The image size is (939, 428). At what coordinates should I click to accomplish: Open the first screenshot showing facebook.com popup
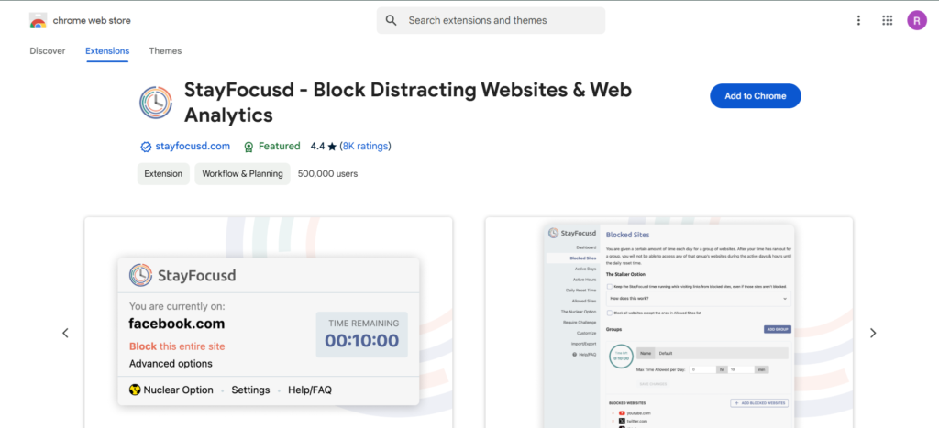269,323
